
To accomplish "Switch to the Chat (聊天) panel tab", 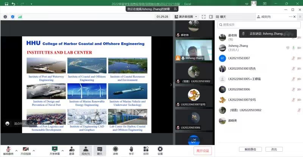I will coord(224,17).
